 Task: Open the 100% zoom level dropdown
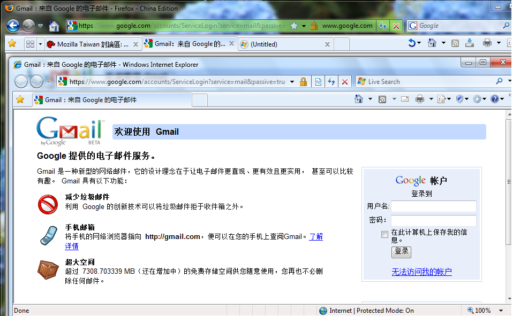(x=501, y=311)
